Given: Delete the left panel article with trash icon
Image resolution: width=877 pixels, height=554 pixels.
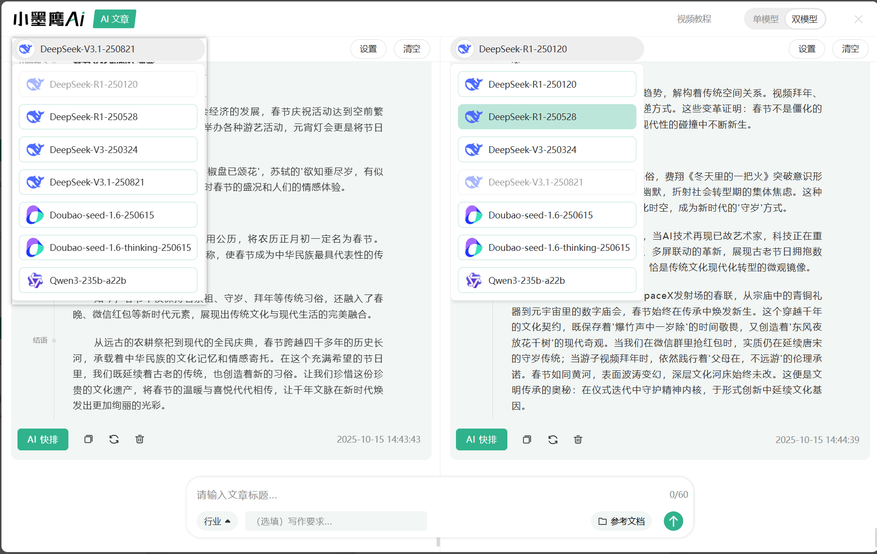Looking at the screenshot, I should (140, 439).
